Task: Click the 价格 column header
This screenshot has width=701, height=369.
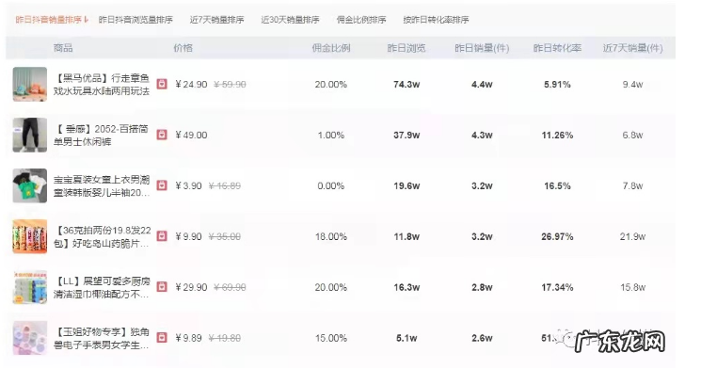Action: tap(183, 48)
